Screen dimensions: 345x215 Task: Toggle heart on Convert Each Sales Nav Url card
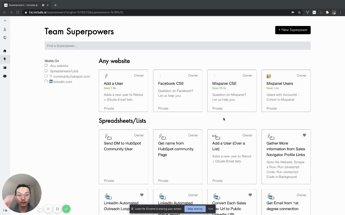click(x=250, y=195)
